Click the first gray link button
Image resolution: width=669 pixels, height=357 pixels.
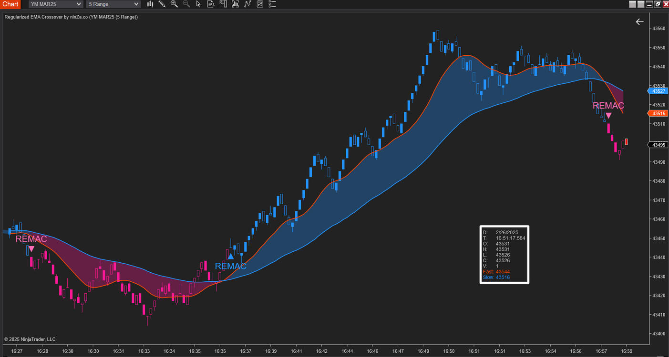tap(633, 4)
